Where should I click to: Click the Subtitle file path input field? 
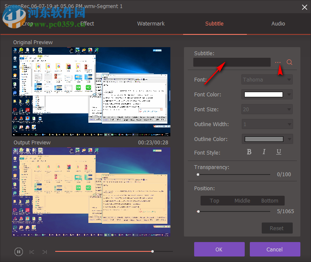232,62
